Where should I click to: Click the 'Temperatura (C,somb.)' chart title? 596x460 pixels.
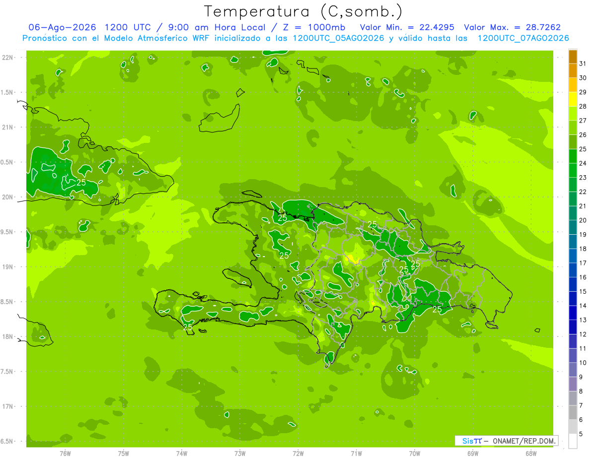(303, 11)
